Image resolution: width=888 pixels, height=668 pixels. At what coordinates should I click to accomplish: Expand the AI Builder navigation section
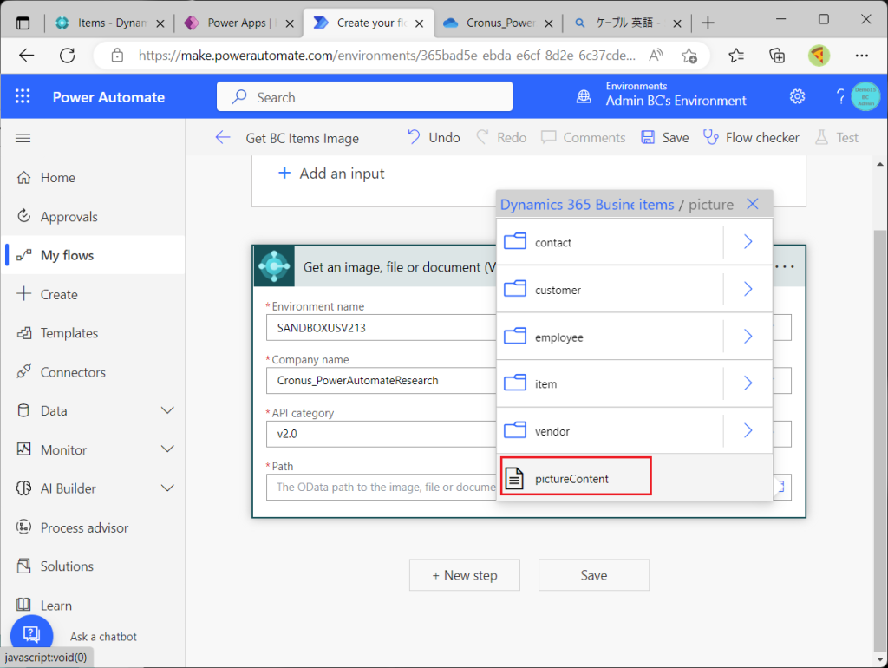coord(167,488)
